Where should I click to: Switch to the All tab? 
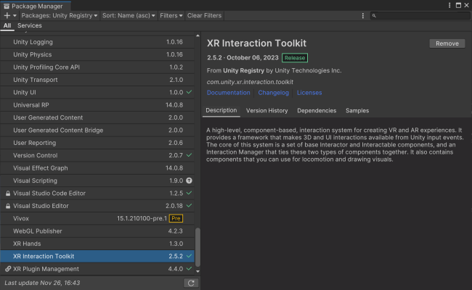pyautogui.click(x=7, y=25)
